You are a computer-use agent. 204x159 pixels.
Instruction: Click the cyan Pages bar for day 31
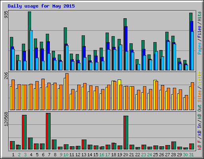point(192,51)
